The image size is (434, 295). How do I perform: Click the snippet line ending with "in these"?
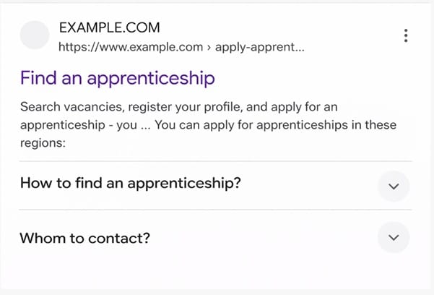208,124
